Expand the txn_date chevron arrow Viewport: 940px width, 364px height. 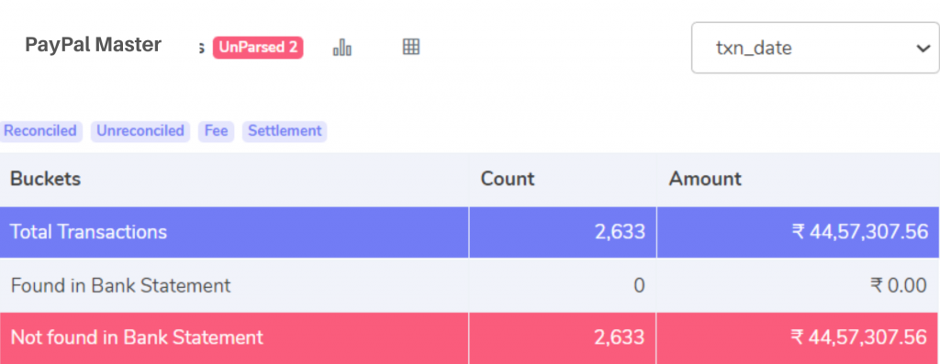click(922, 49)
